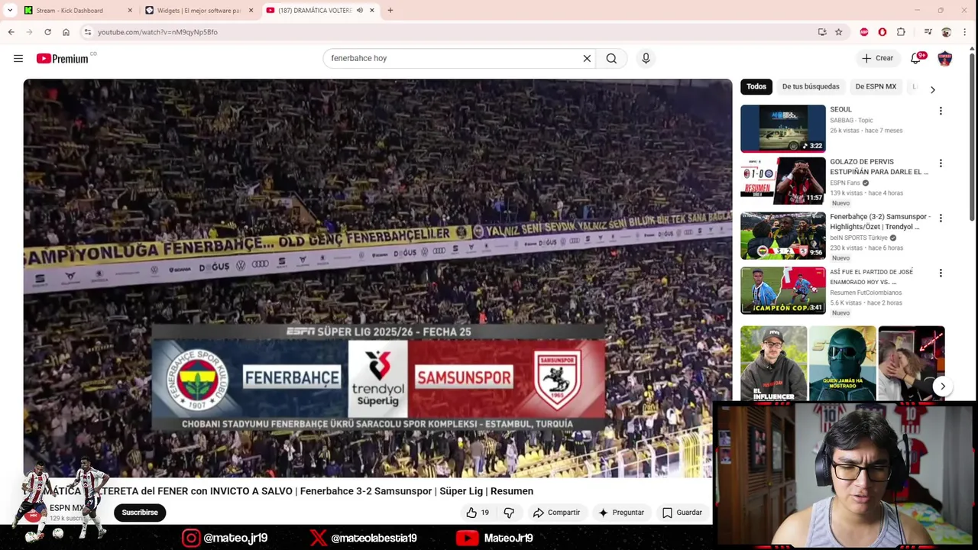This screenshot has height=550, width=978.
Task: Go back in browser history
Action: click(11, 32)
